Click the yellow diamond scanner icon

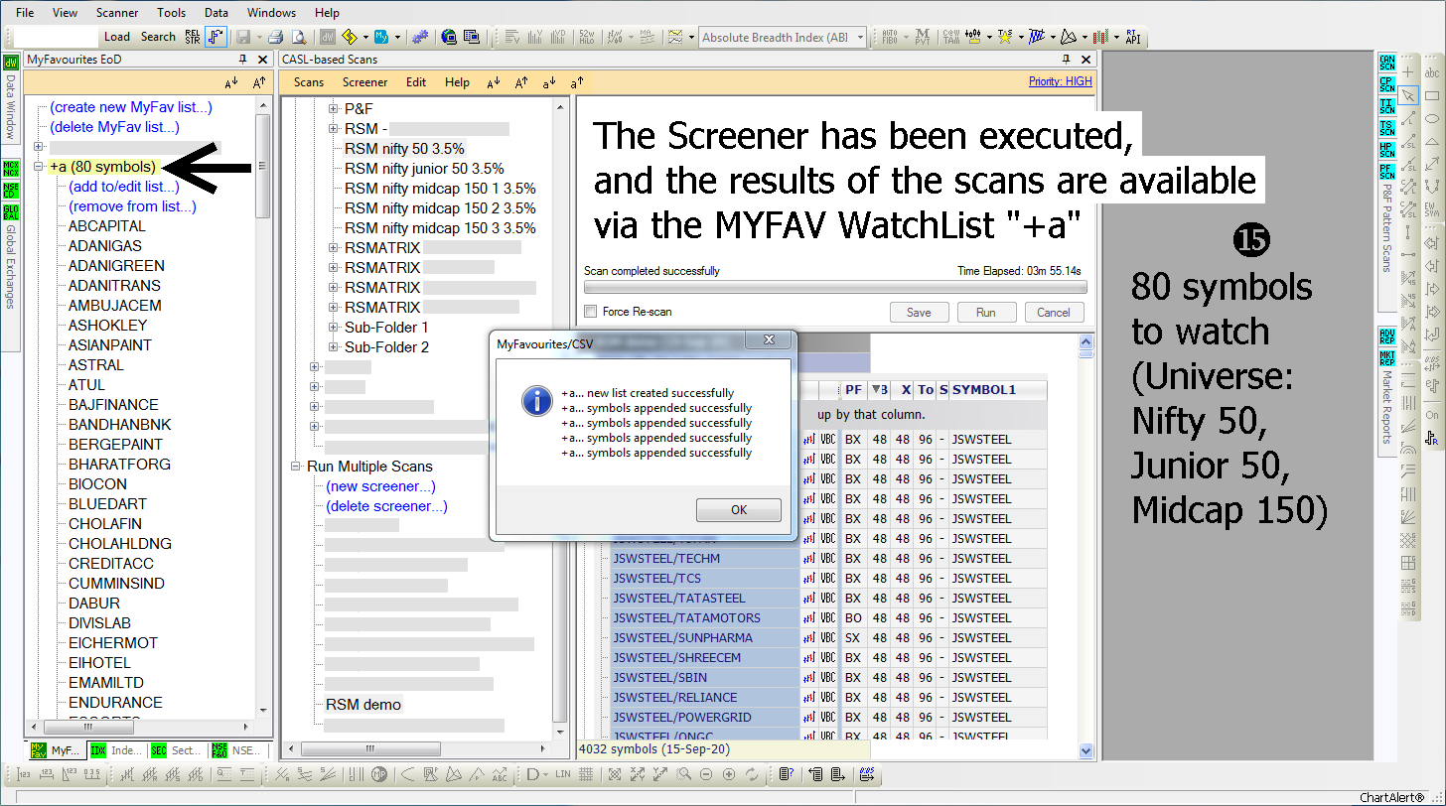[350, 37]
